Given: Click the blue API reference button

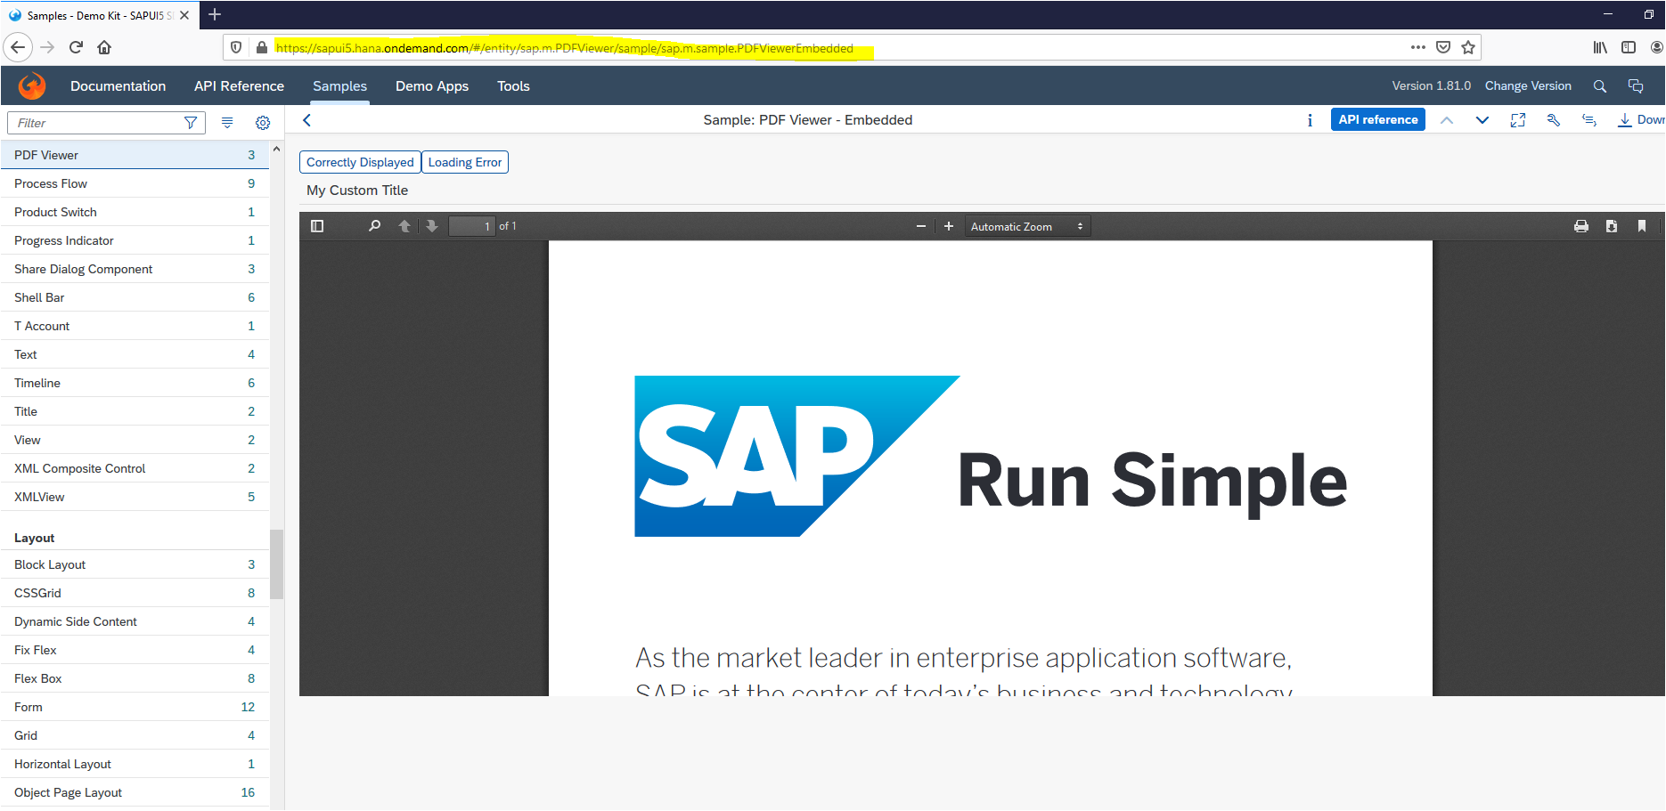Looking at the screenshot, I should coord(1378,119).
